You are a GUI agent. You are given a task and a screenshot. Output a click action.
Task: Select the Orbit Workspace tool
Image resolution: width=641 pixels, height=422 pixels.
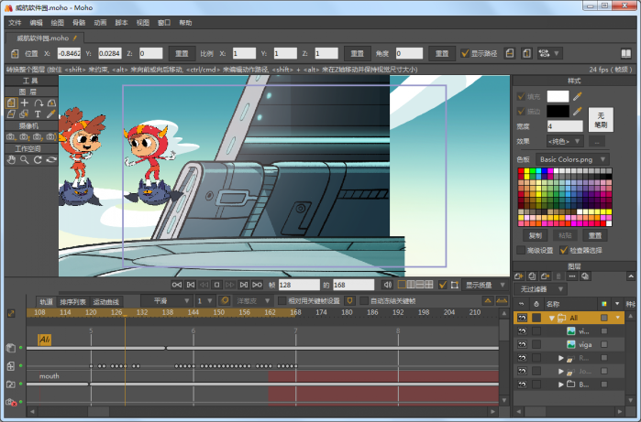(51, 160)
